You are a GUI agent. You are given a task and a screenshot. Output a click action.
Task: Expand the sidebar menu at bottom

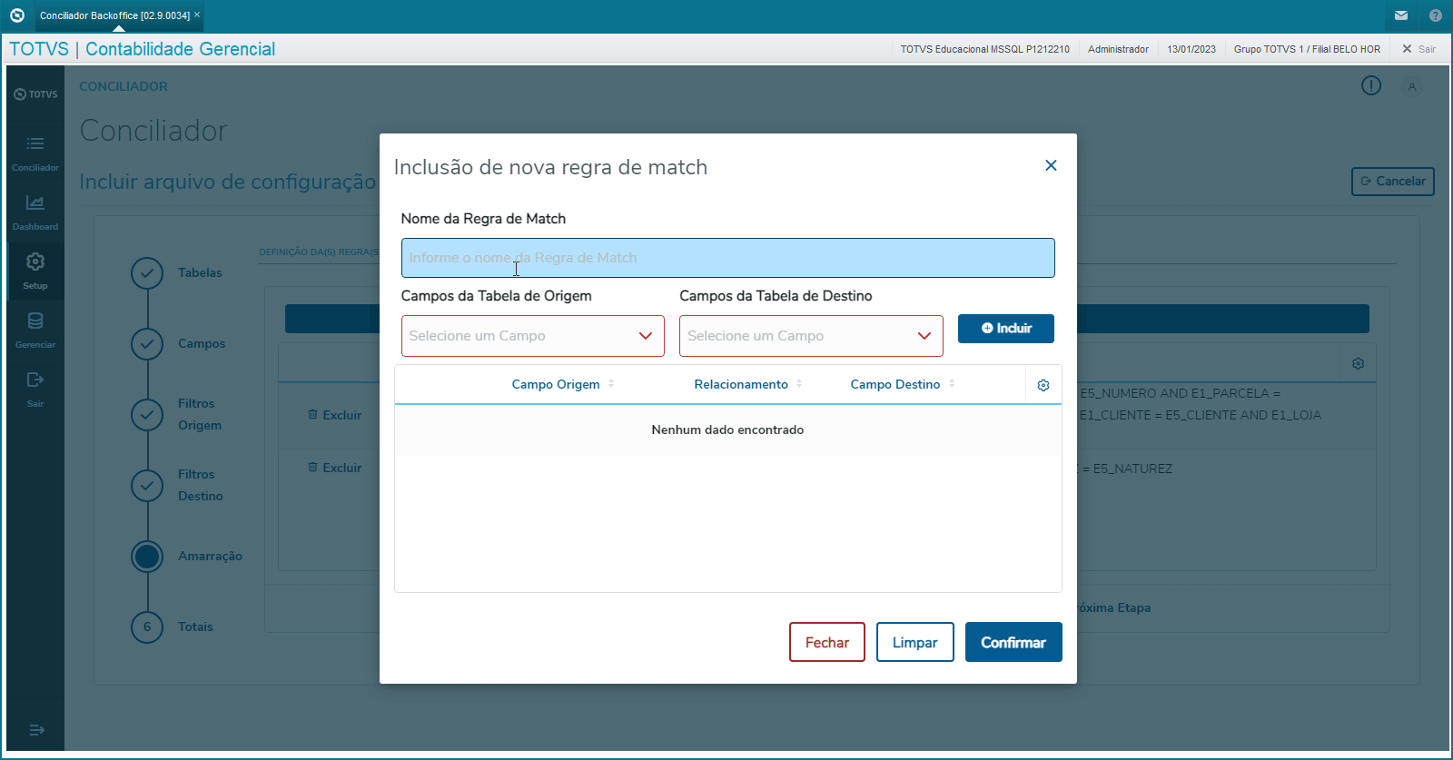(36, 730)
